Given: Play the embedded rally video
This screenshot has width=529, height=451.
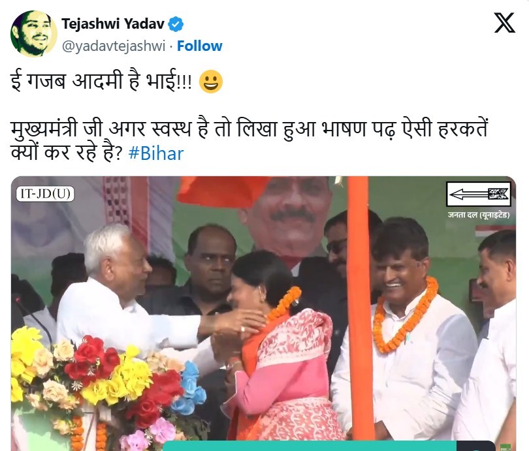Looking at the screenshot, I should [263, 313].
